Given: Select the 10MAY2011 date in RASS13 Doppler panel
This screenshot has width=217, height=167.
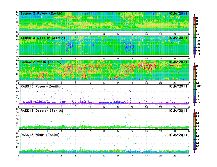Looking at the screenshot, I should 178,111.
